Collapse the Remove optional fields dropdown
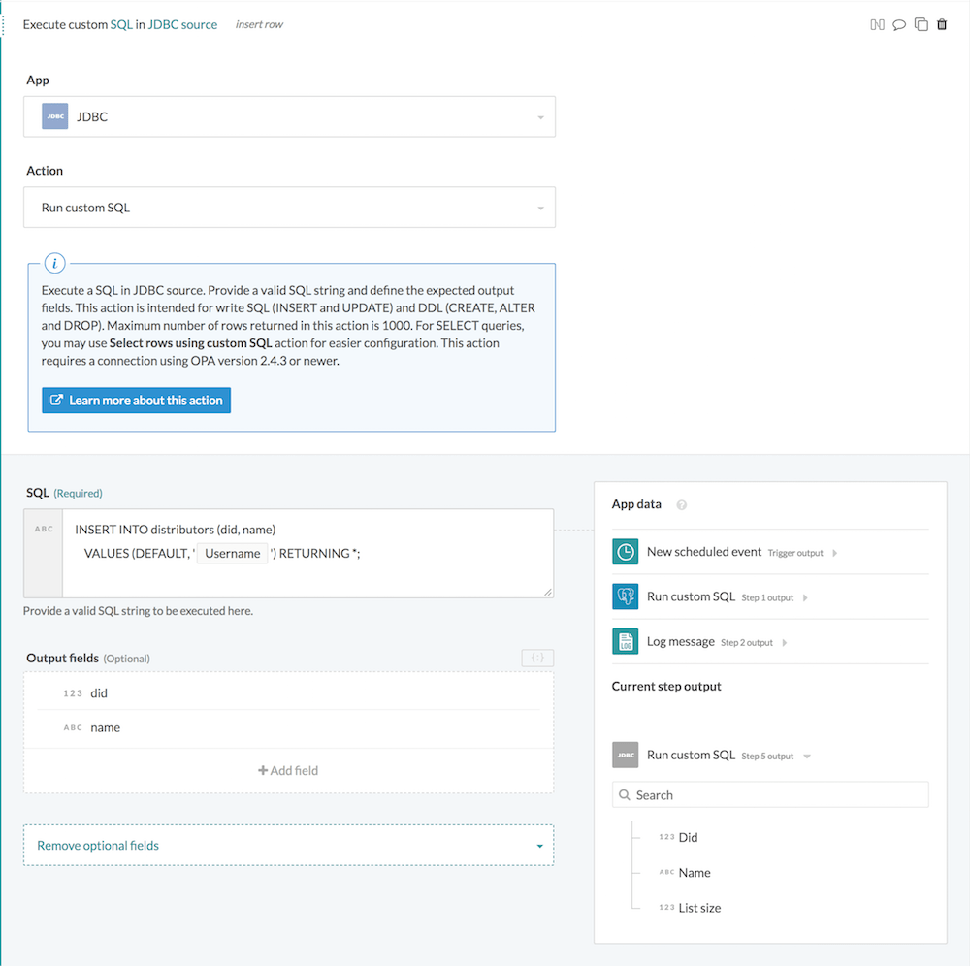 pyautogui.click(x=540, y=845)
